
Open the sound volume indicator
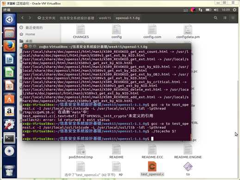pos(216,10)
